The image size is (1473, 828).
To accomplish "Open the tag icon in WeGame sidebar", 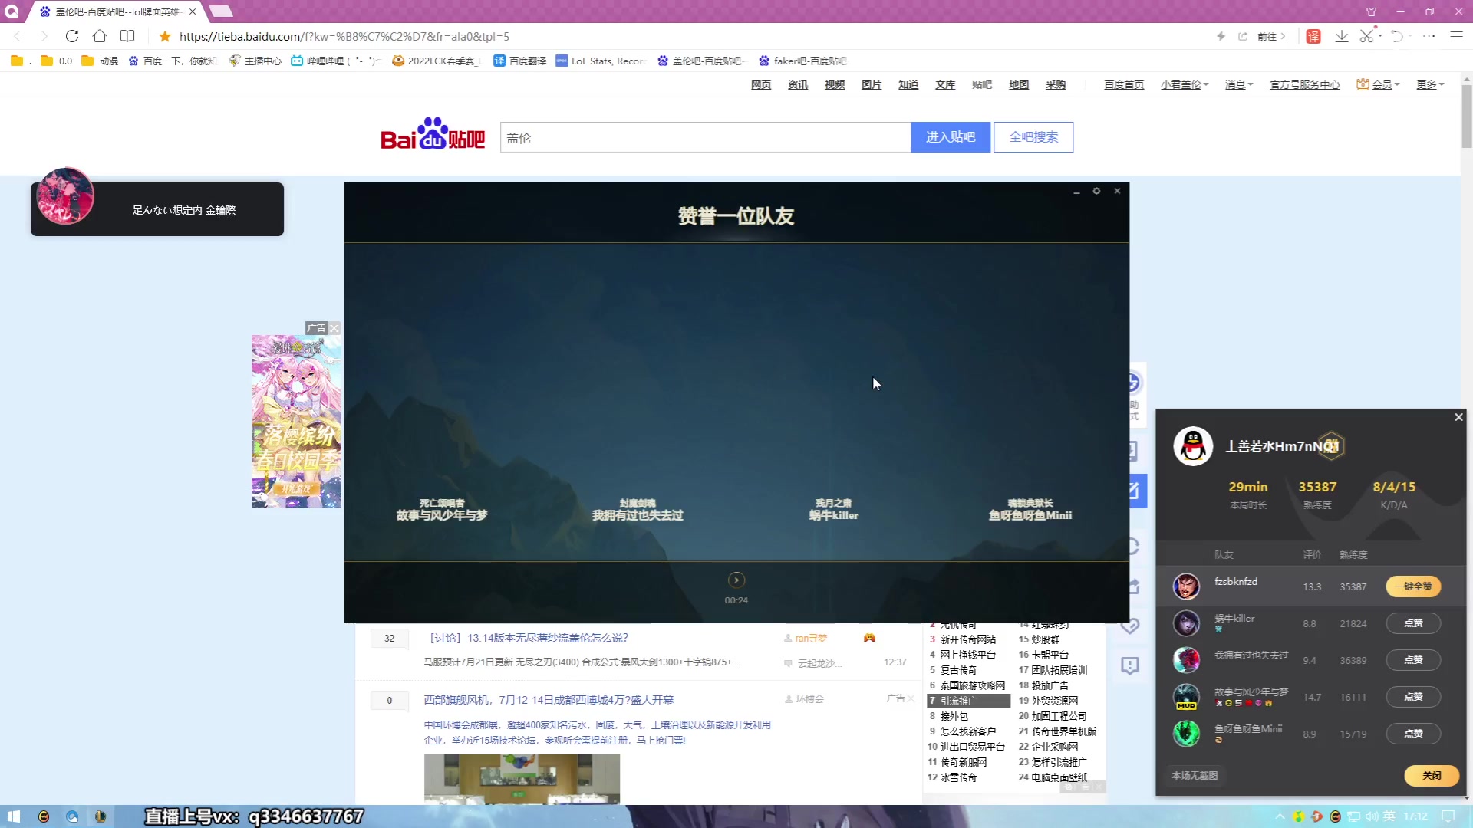I will coord(1132,626).
